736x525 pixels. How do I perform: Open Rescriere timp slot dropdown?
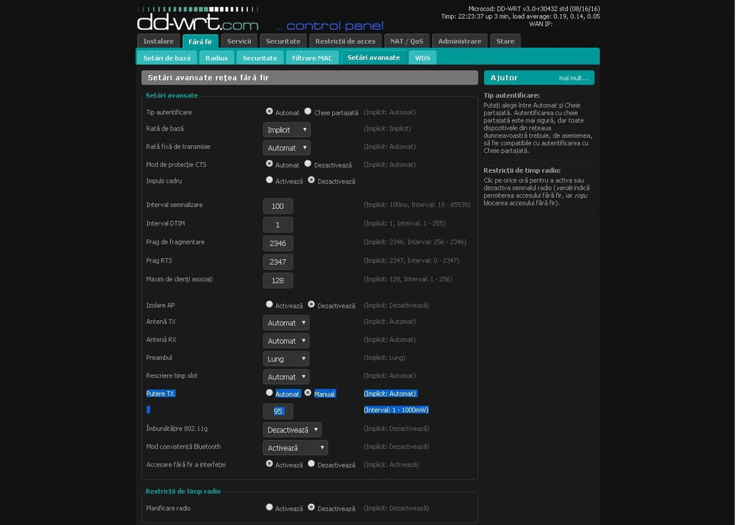coord(286,377)
